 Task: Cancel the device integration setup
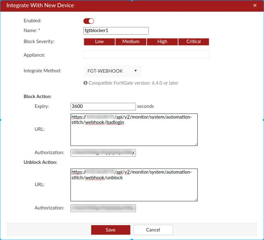click(153, 230)
